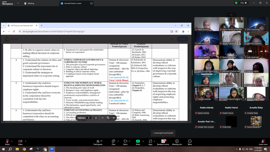
Task: Expand reaction options arrow beside React
Action: 130,141
